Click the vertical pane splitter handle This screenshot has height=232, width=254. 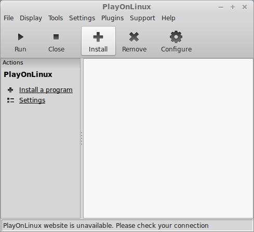coord(82,138)
